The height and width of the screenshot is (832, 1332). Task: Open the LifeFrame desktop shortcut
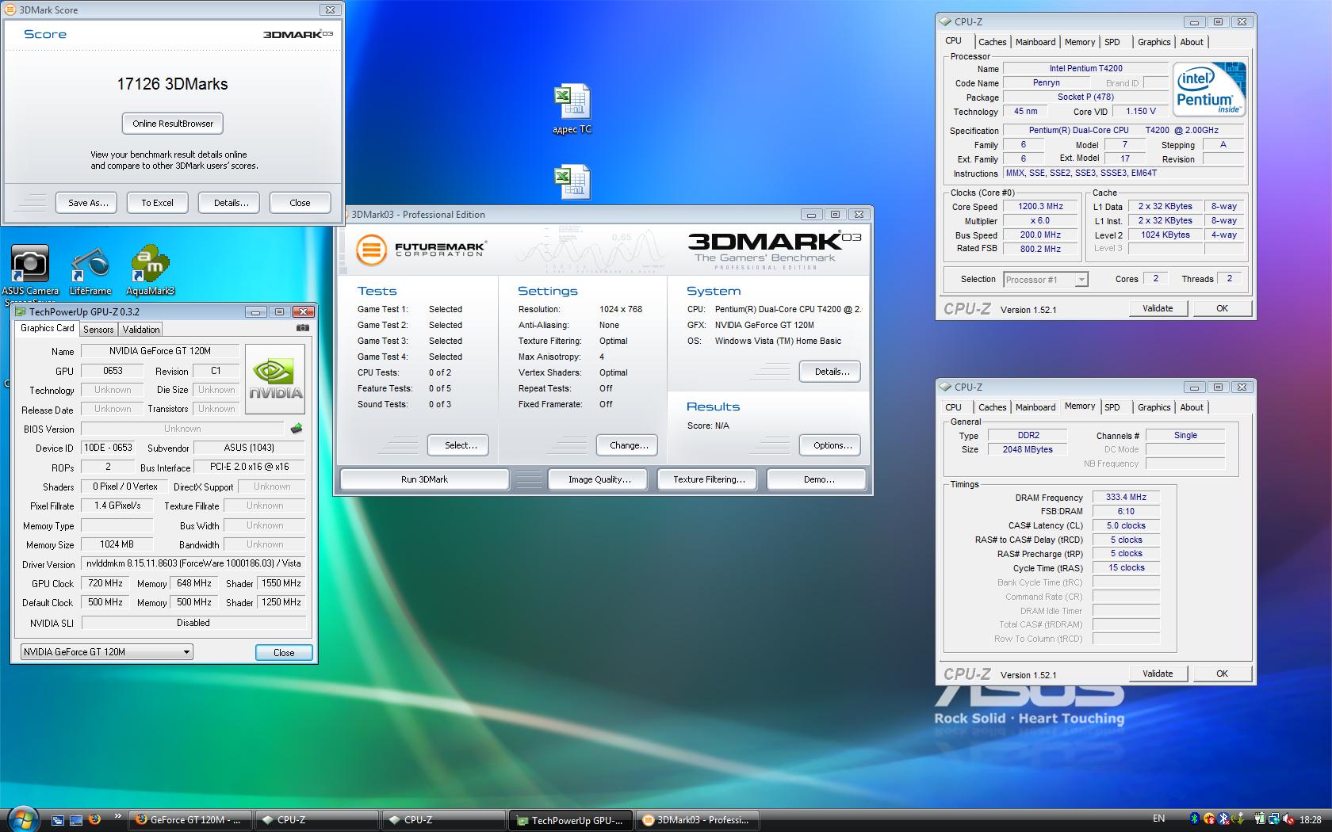tap(90, 272)
